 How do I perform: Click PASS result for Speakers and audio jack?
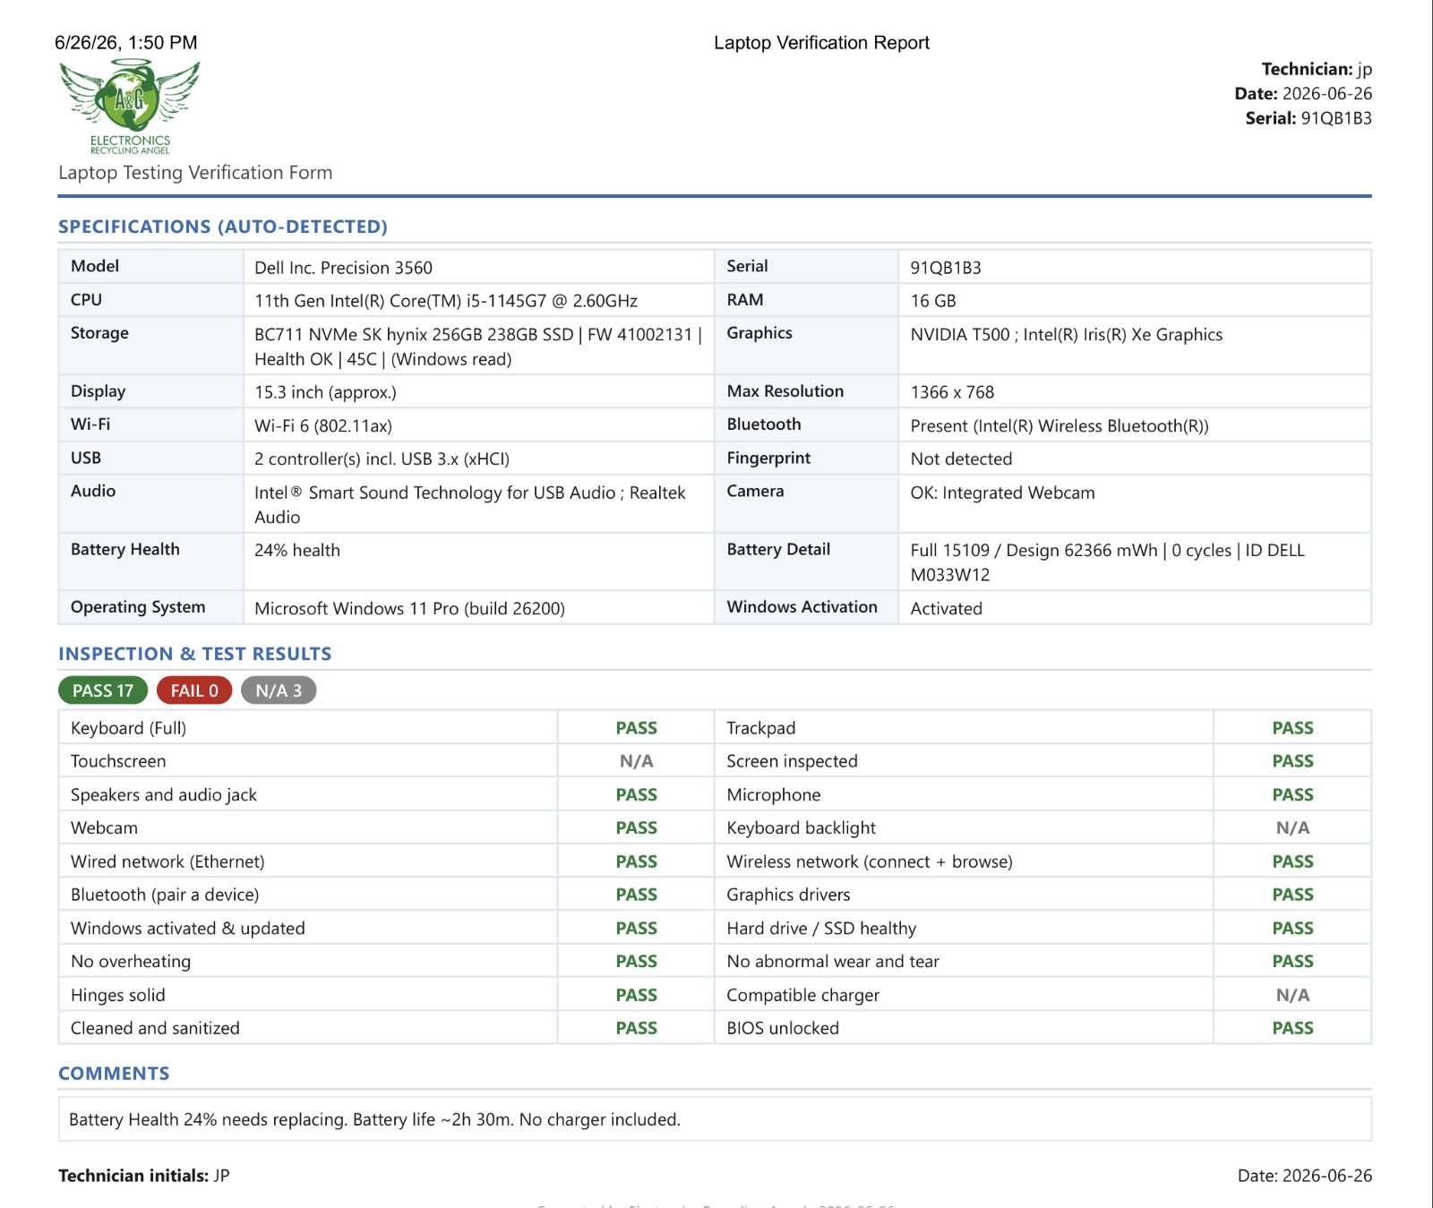point(637,795)
